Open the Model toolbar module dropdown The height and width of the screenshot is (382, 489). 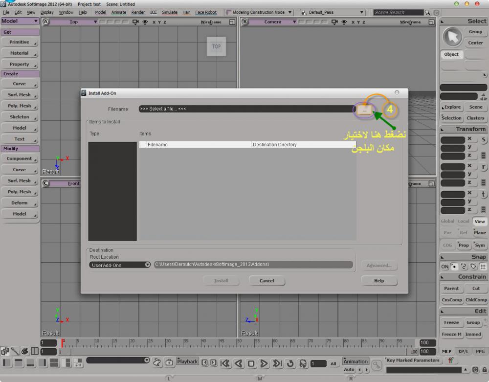20,21
